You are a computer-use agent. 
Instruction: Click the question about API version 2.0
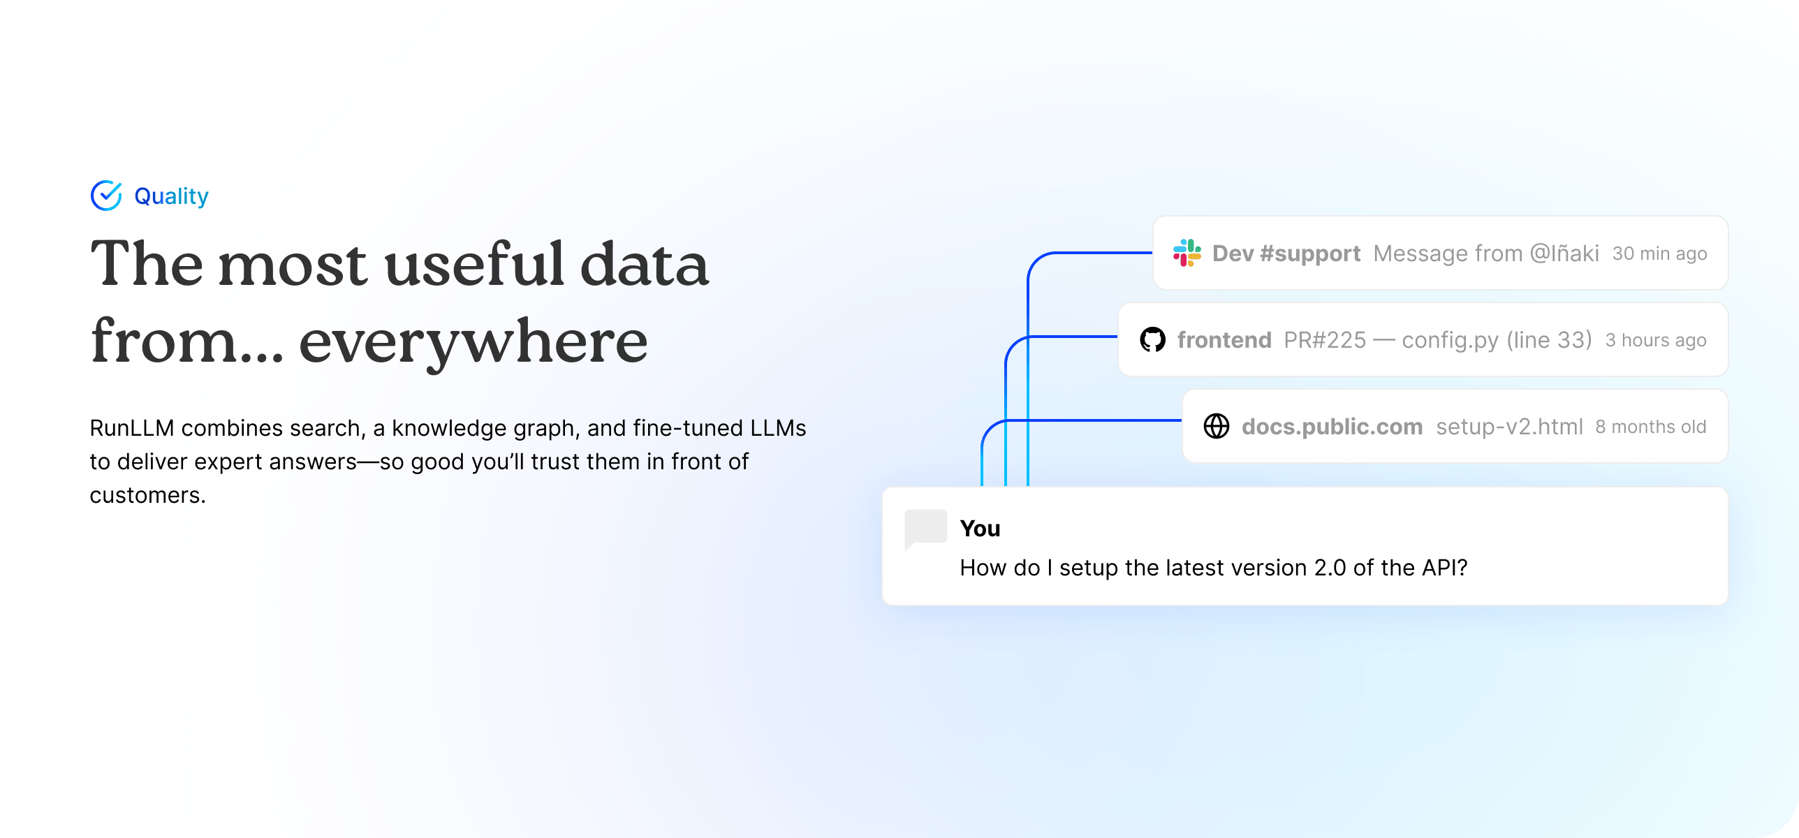coord(1214,568)
